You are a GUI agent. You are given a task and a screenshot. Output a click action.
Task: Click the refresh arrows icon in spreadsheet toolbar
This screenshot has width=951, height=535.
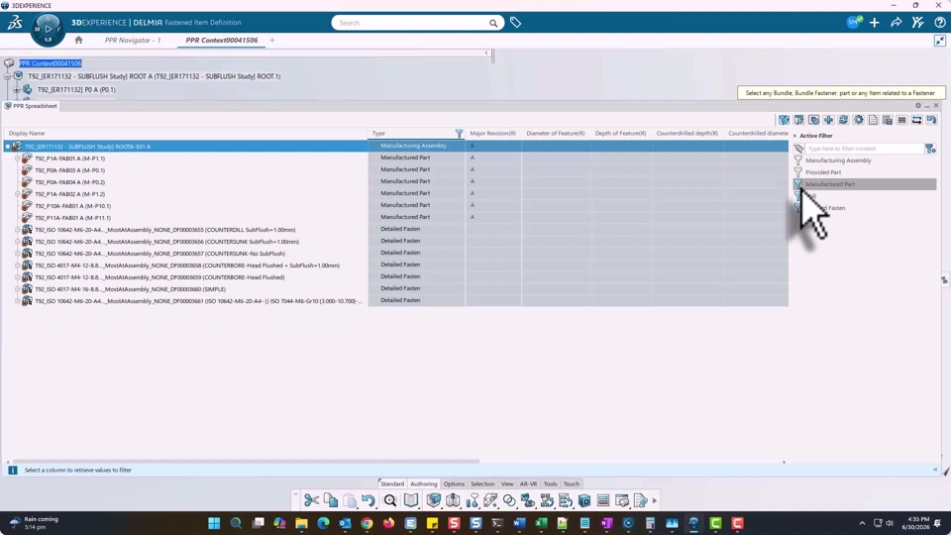(x=843, y=120)
